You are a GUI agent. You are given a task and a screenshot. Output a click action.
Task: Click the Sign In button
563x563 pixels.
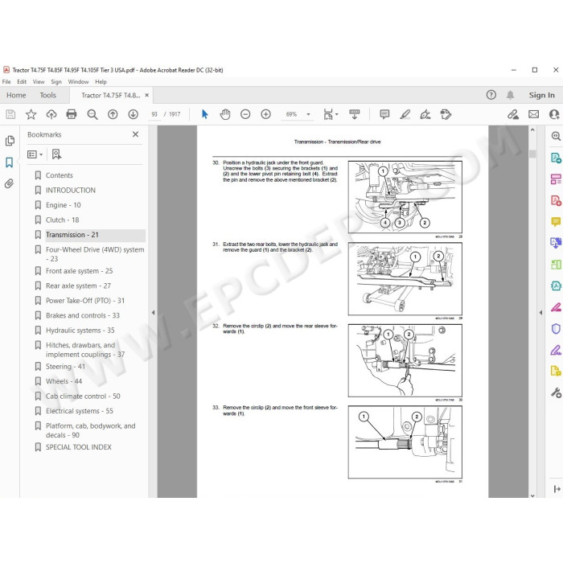pyautogui.click(x=541, y=95)
